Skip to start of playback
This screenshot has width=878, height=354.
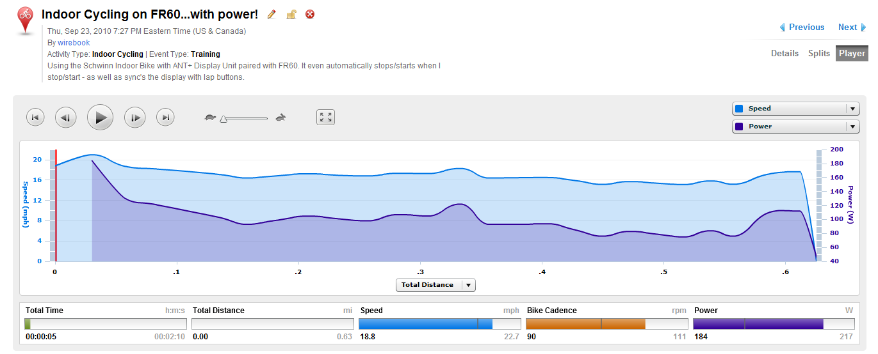pyautogui.click(x=35, y=118)
